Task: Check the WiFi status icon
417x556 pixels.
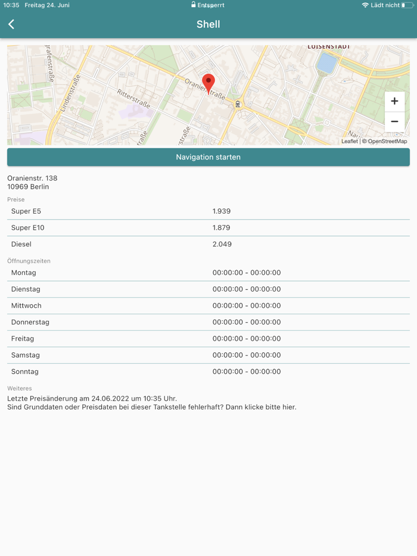Action: (x=365, y=5)
